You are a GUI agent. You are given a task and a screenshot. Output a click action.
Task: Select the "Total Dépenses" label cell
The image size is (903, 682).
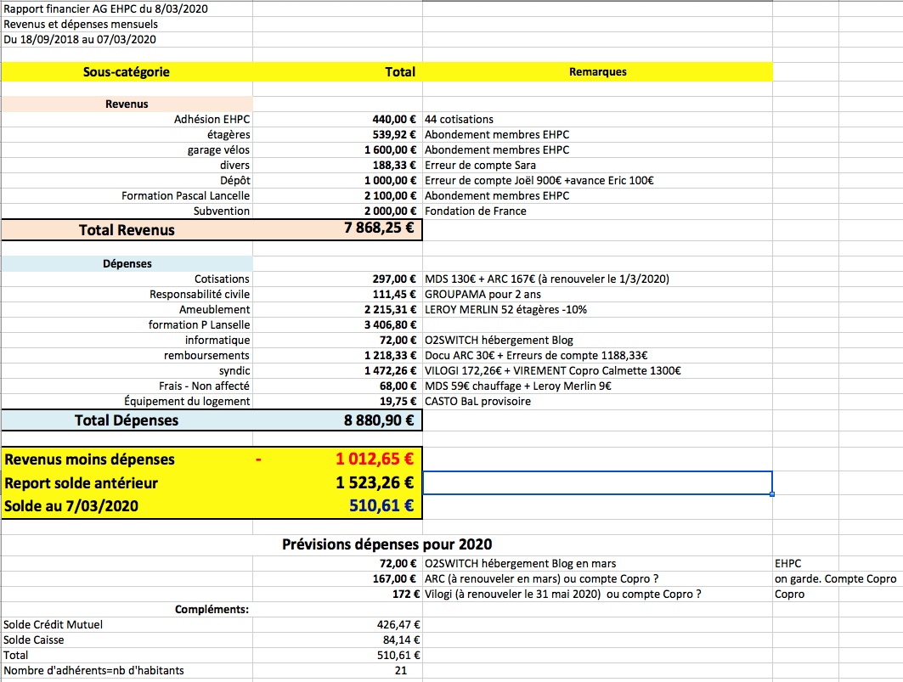click(x=127, y=420)
